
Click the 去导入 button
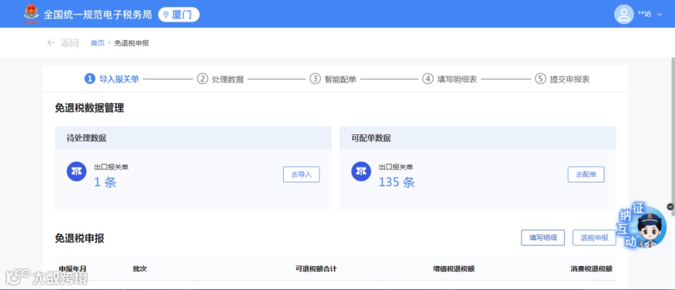301,175
